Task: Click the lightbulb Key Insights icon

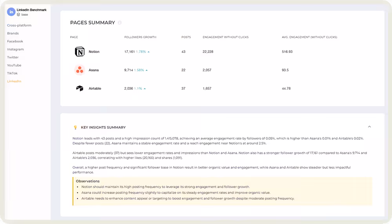Action: tap(75, 127)
